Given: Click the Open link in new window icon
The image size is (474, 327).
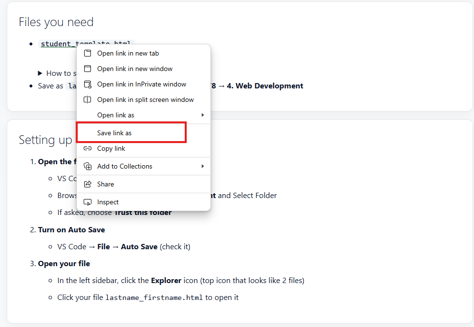Looking at the screenshot, I should coord(88,69).
